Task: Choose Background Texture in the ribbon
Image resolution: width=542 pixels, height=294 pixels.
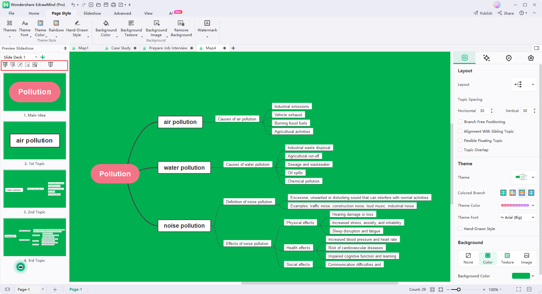Action: point(131,29)
